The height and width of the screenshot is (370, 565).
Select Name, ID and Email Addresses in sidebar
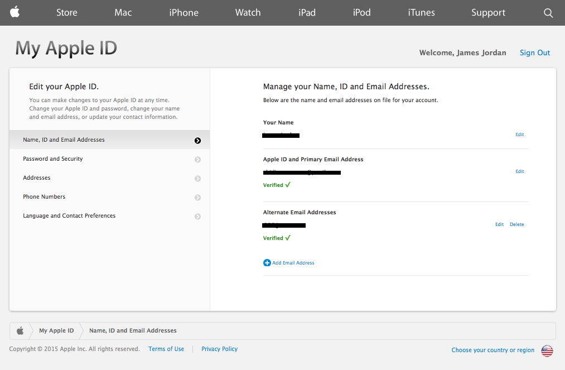pos(109,140)
